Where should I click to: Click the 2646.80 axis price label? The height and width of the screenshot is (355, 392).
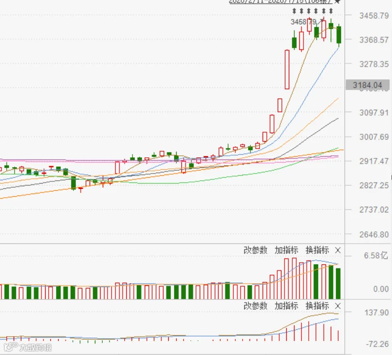tap(374, 234)
